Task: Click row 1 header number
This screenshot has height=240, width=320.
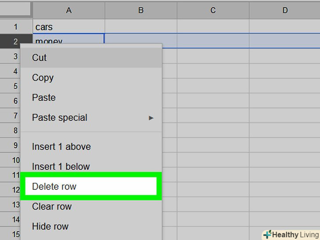Action: [x=16, y=27]
